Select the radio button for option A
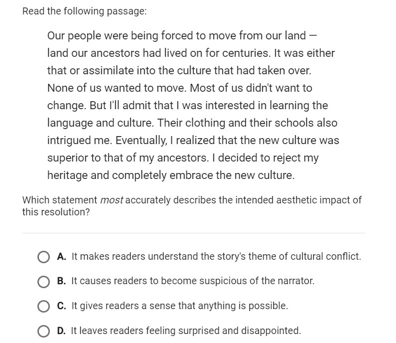The image size is (396, 343). (43, 257)
